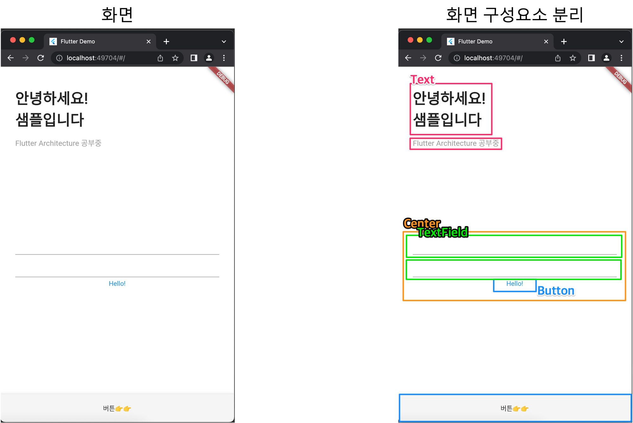This screenshot has height=423, width=633.
Task: Click the profile/account icon in left browser
Action: pyautogui.click(x=210, y=58)
